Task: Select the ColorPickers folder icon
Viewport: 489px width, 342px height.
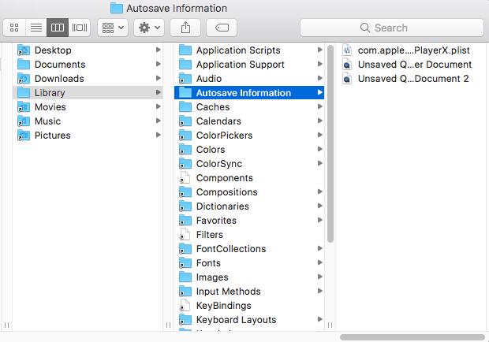Action: click(185, 136)
